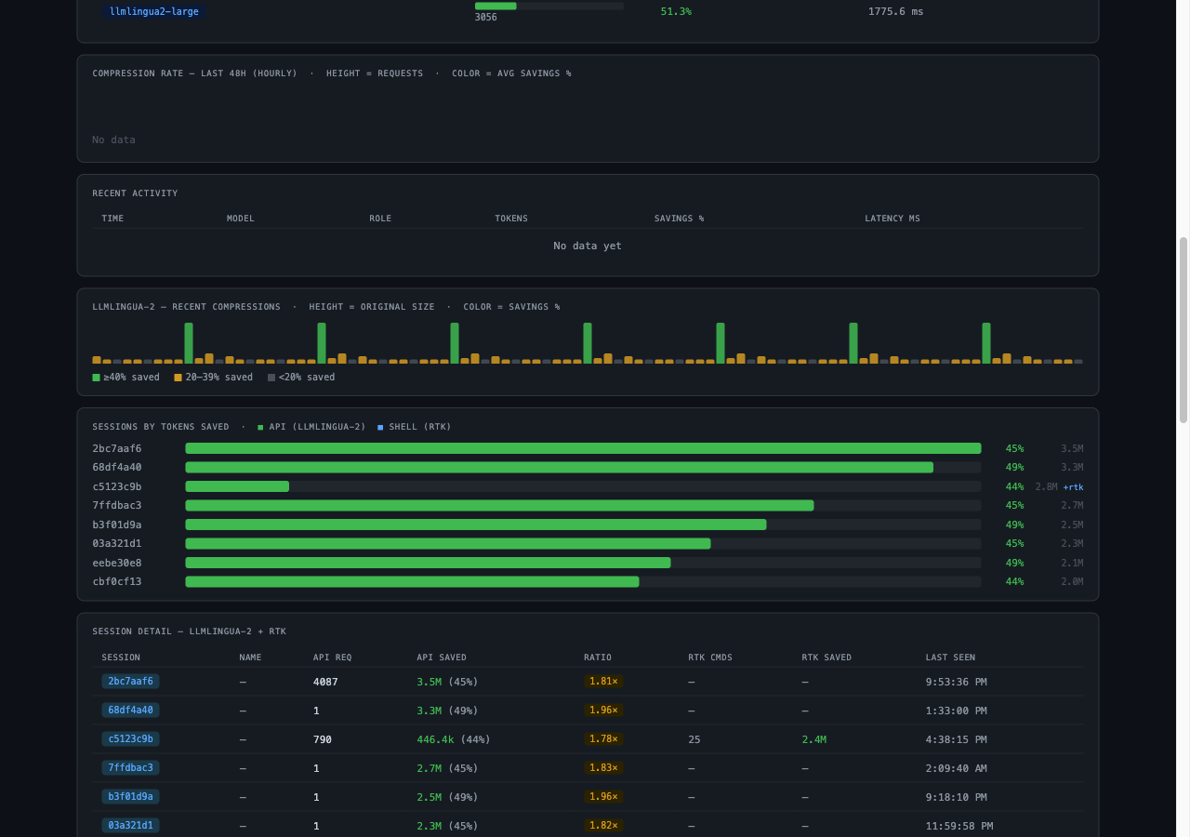Viewport: 1190px width, 837px height.
Task: Click the SHELL (RTK) legend entry
Action: click(x=414, y=427)
